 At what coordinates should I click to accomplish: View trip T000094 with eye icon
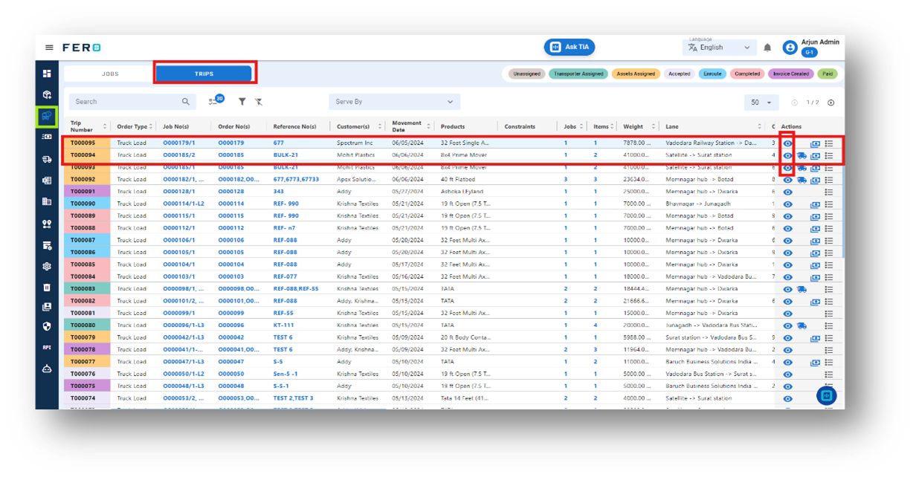[x=788, y=155]
